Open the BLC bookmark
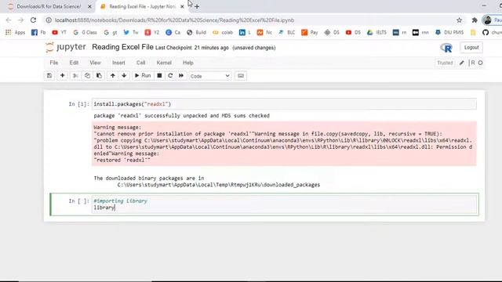The image size is (502, 282). [x=287, y=32]
